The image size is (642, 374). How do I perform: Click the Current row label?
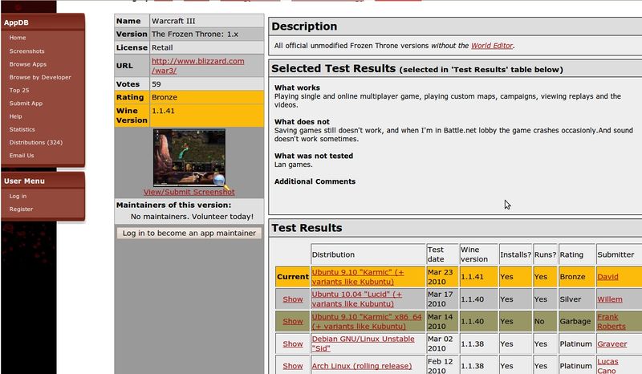coord(293,277)
